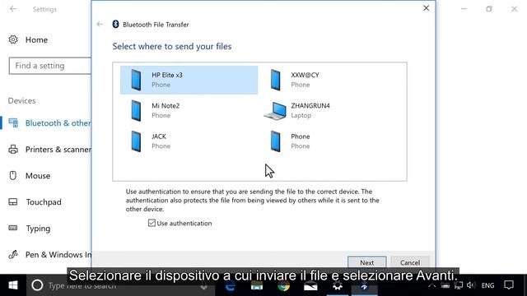Choose the XXW@CY phone device
527x296 pixels.
pos(328,80)
